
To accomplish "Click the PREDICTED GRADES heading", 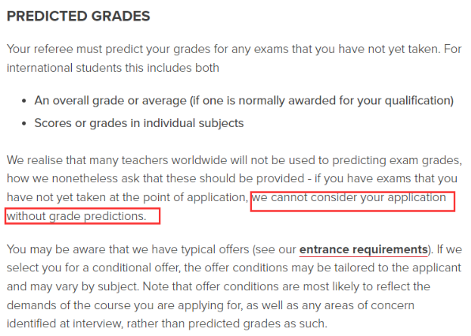I will pos(78,16).
